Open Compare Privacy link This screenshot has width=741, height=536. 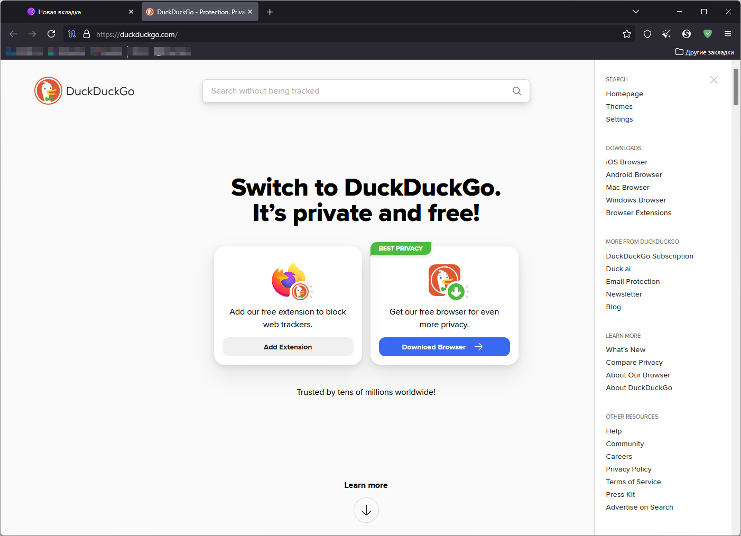(x=634, y=362)
